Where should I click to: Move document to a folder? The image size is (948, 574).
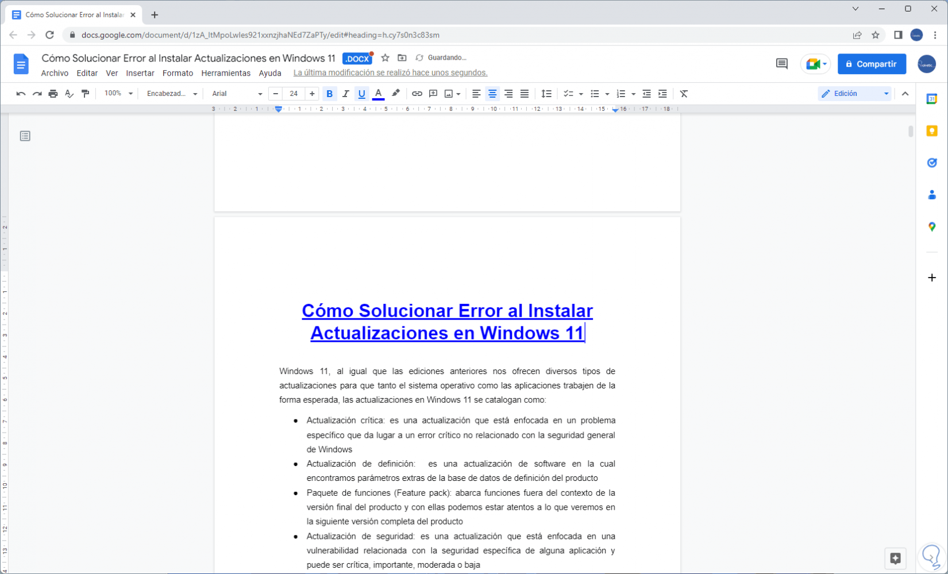(402, 57)
